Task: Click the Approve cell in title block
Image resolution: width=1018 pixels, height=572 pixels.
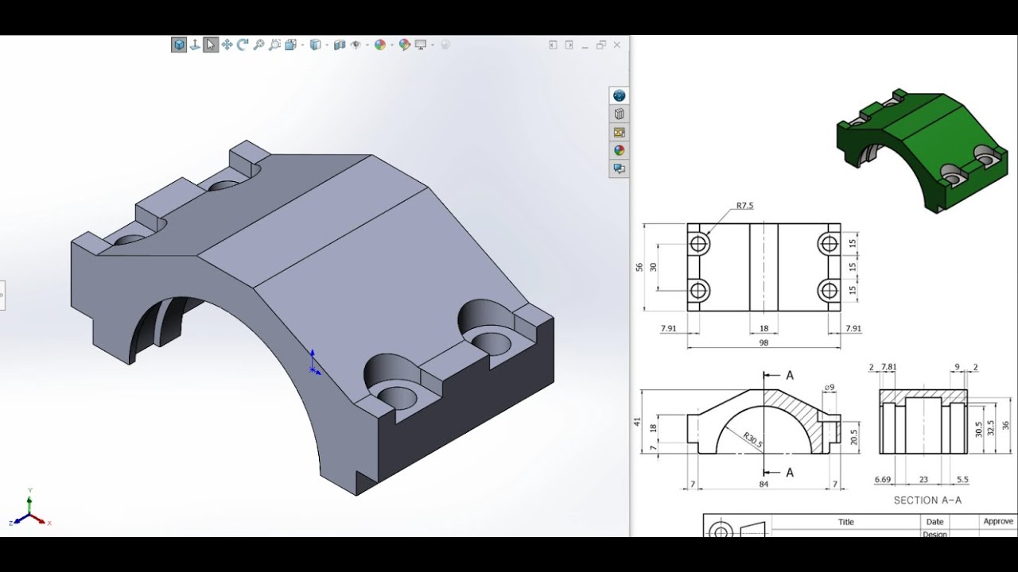Action: click(998, 522)
